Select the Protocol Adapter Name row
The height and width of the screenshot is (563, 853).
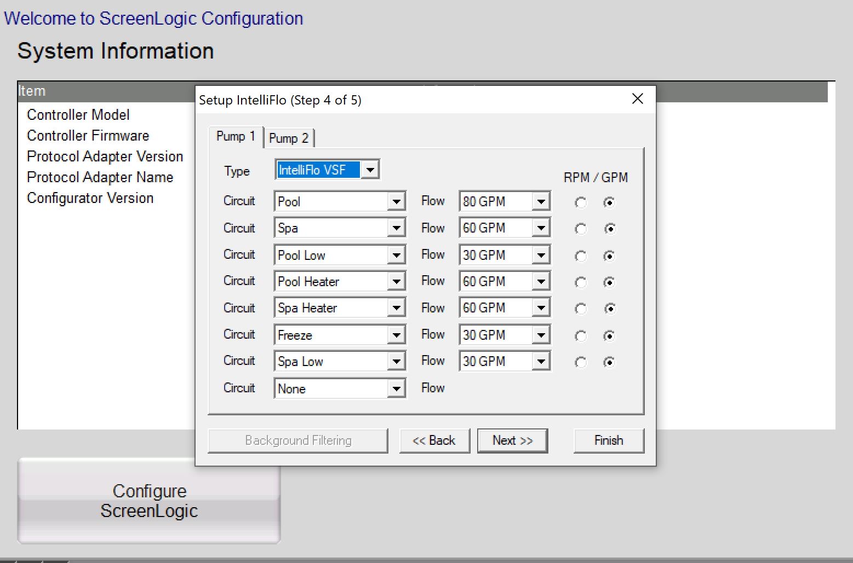coord(100,177)
